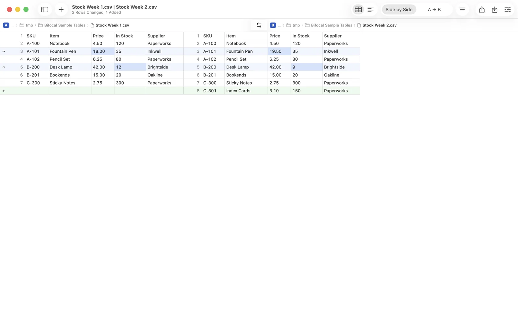Viewport: 518px width, 323px height.
Task: Click the blue B side badge
Action: point(273,25)
